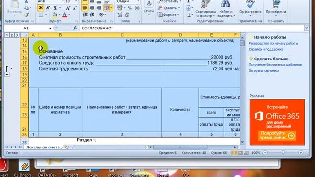
Task: Open the font size box showing 10
Action: [x=71, y=1]
